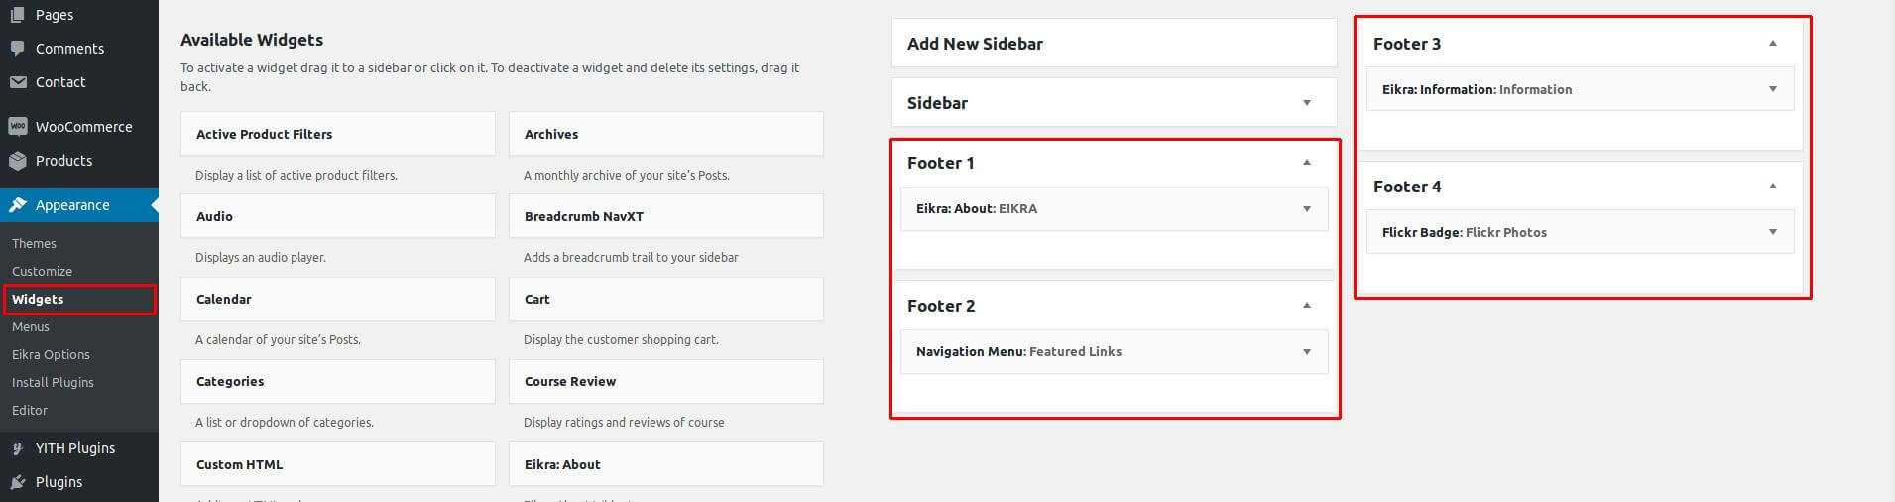
Task: Collapse the Footer 1 widget area
Action: coord(1307,163)
